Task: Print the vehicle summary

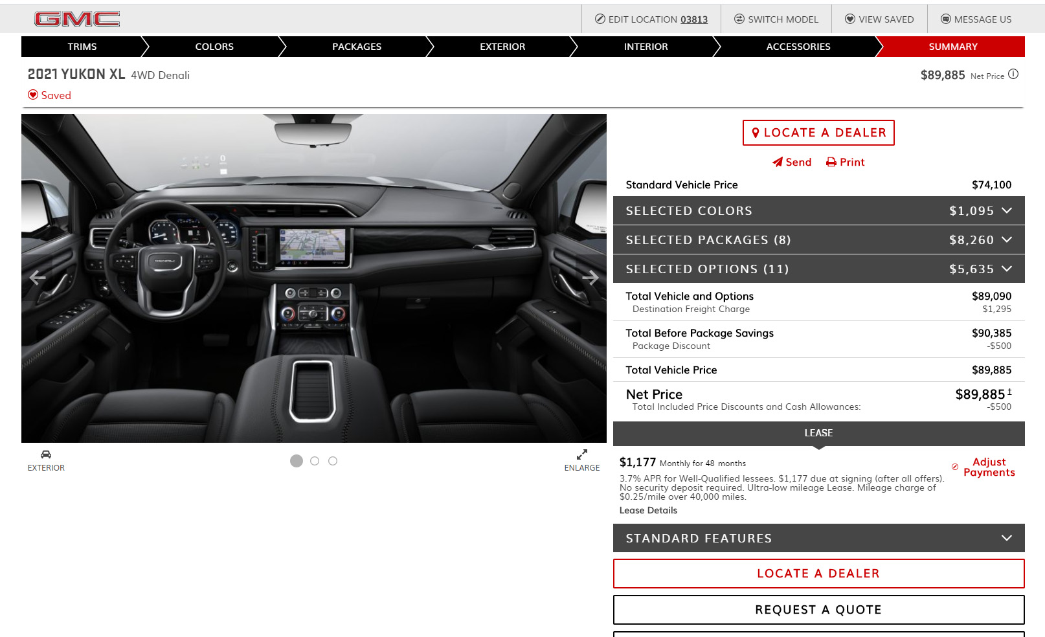Action: click(845, 162)
